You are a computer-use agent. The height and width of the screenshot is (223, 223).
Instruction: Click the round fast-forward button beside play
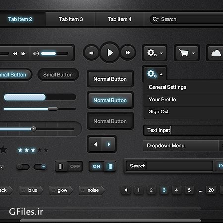pos(128,53)
